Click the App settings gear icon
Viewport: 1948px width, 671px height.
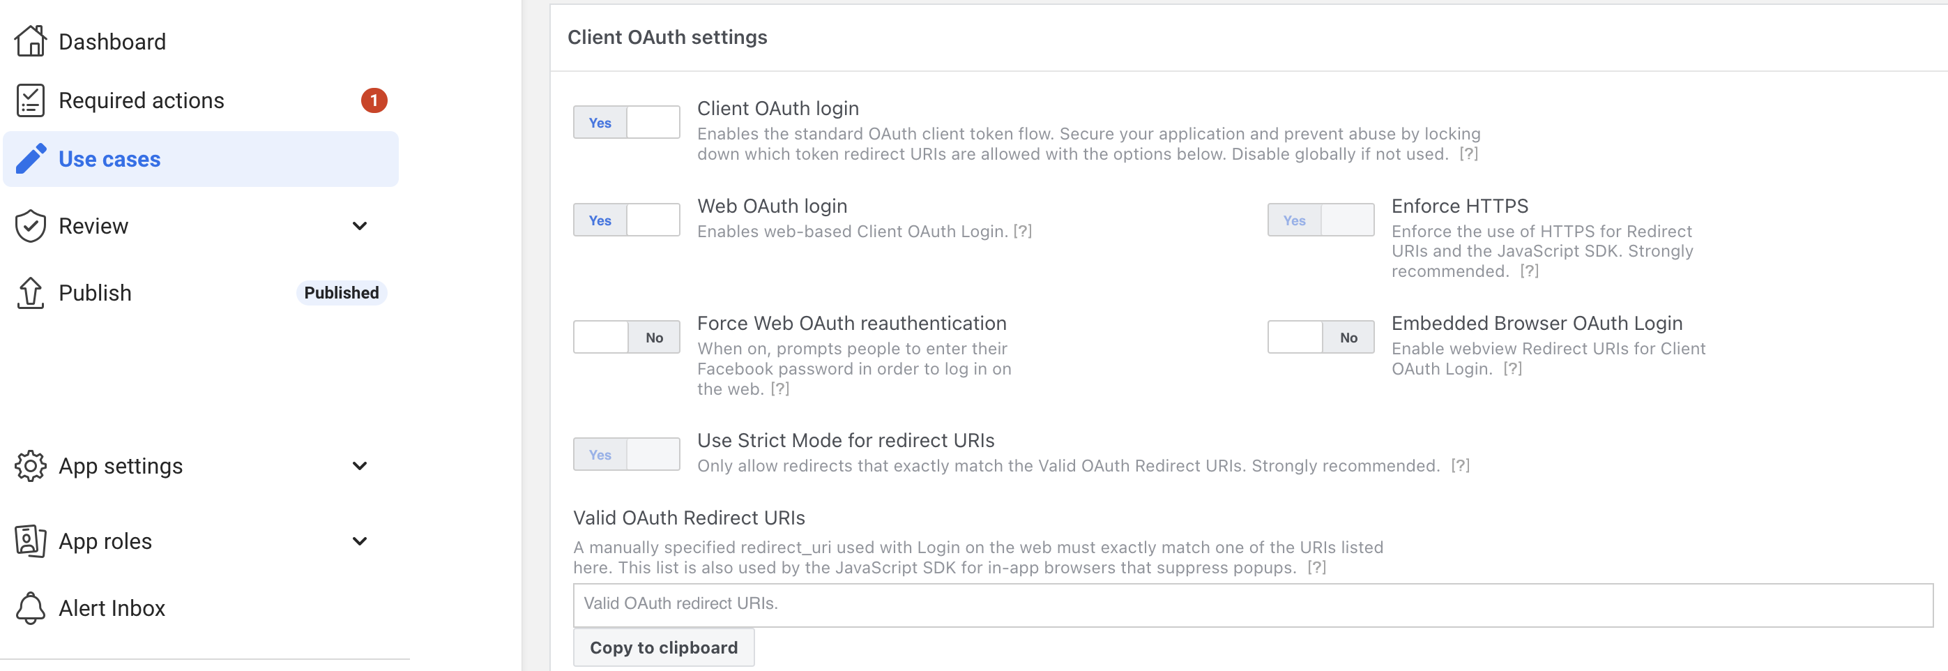[30, 466]
